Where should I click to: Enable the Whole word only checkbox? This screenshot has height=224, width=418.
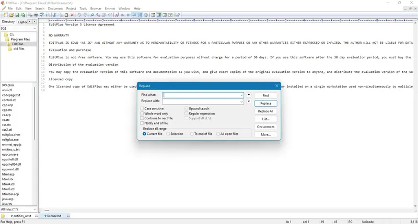click(x=142, y=113)
